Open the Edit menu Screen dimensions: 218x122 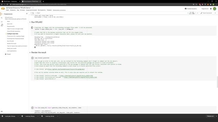tap(13, 10)
